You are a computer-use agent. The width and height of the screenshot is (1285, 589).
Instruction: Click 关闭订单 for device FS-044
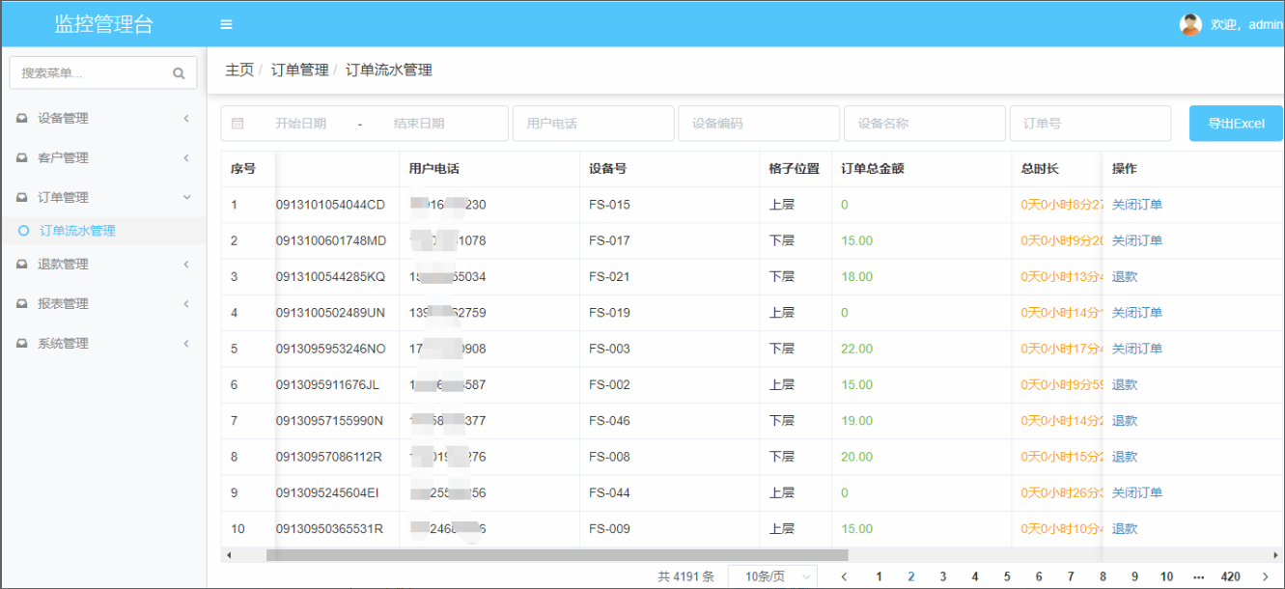coord(1137,492)
